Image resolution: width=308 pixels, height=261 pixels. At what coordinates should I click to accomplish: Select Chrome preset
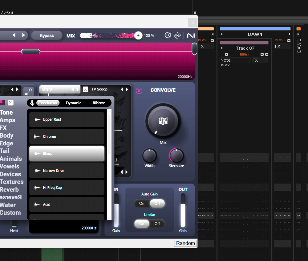tap(67, 136)
